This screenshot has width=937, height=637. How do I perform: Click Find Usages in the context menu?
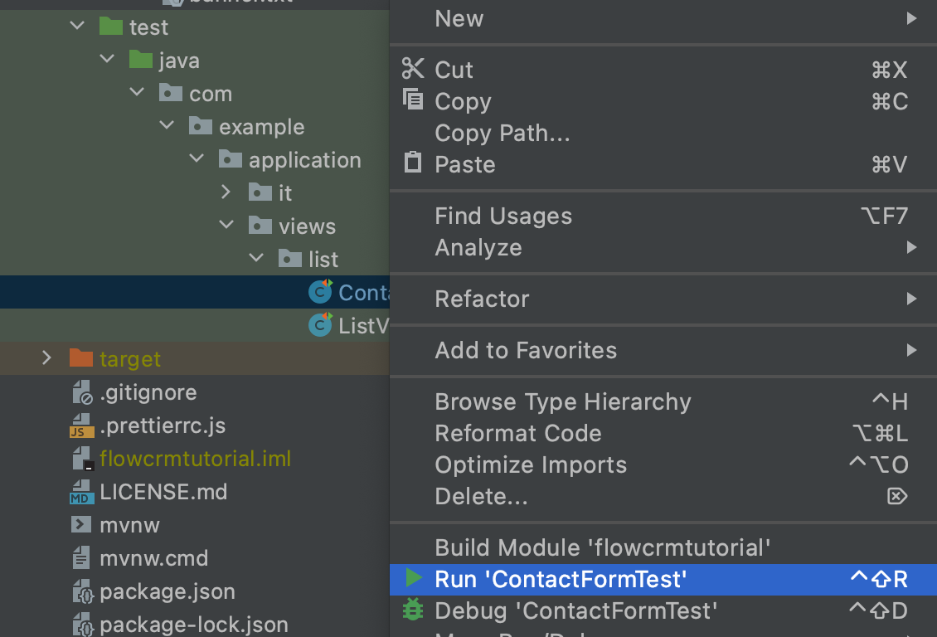tap(503, 216)
